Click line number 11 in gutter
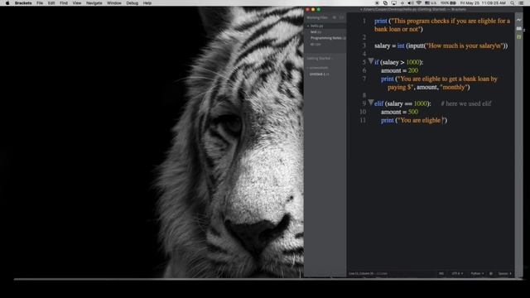Screen dimensions: 530x298 click(363, 120)
